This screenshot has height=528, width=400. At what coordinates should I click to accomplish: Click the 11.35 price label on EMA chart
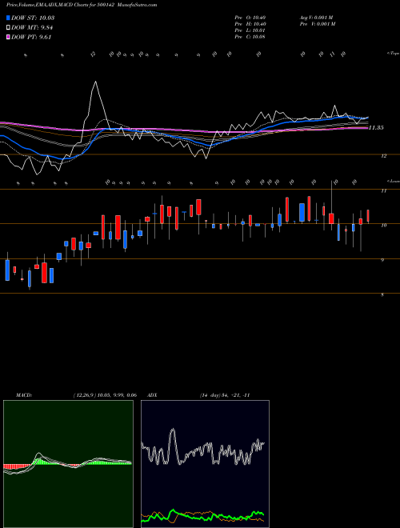coord(376,128)
